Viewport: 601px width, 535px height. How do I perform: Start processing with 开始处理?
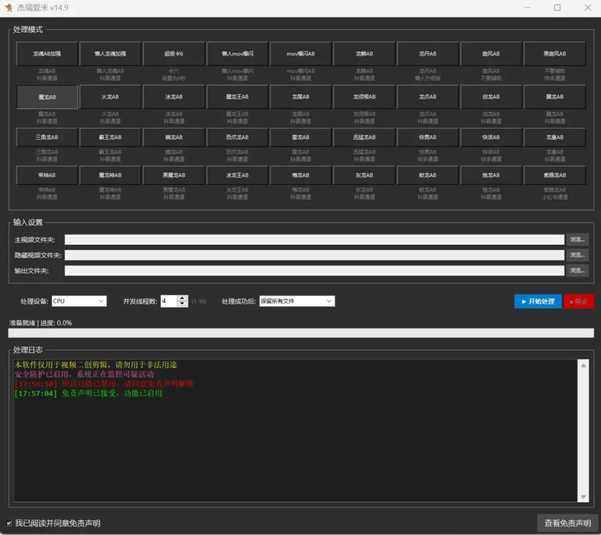(x=538, y=302)
